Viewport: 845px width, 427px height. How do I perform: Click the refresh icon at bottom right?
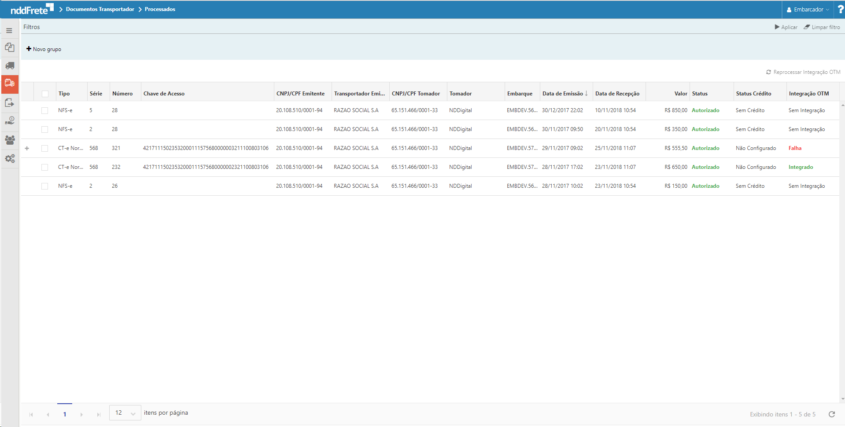(x=832, y=414)
